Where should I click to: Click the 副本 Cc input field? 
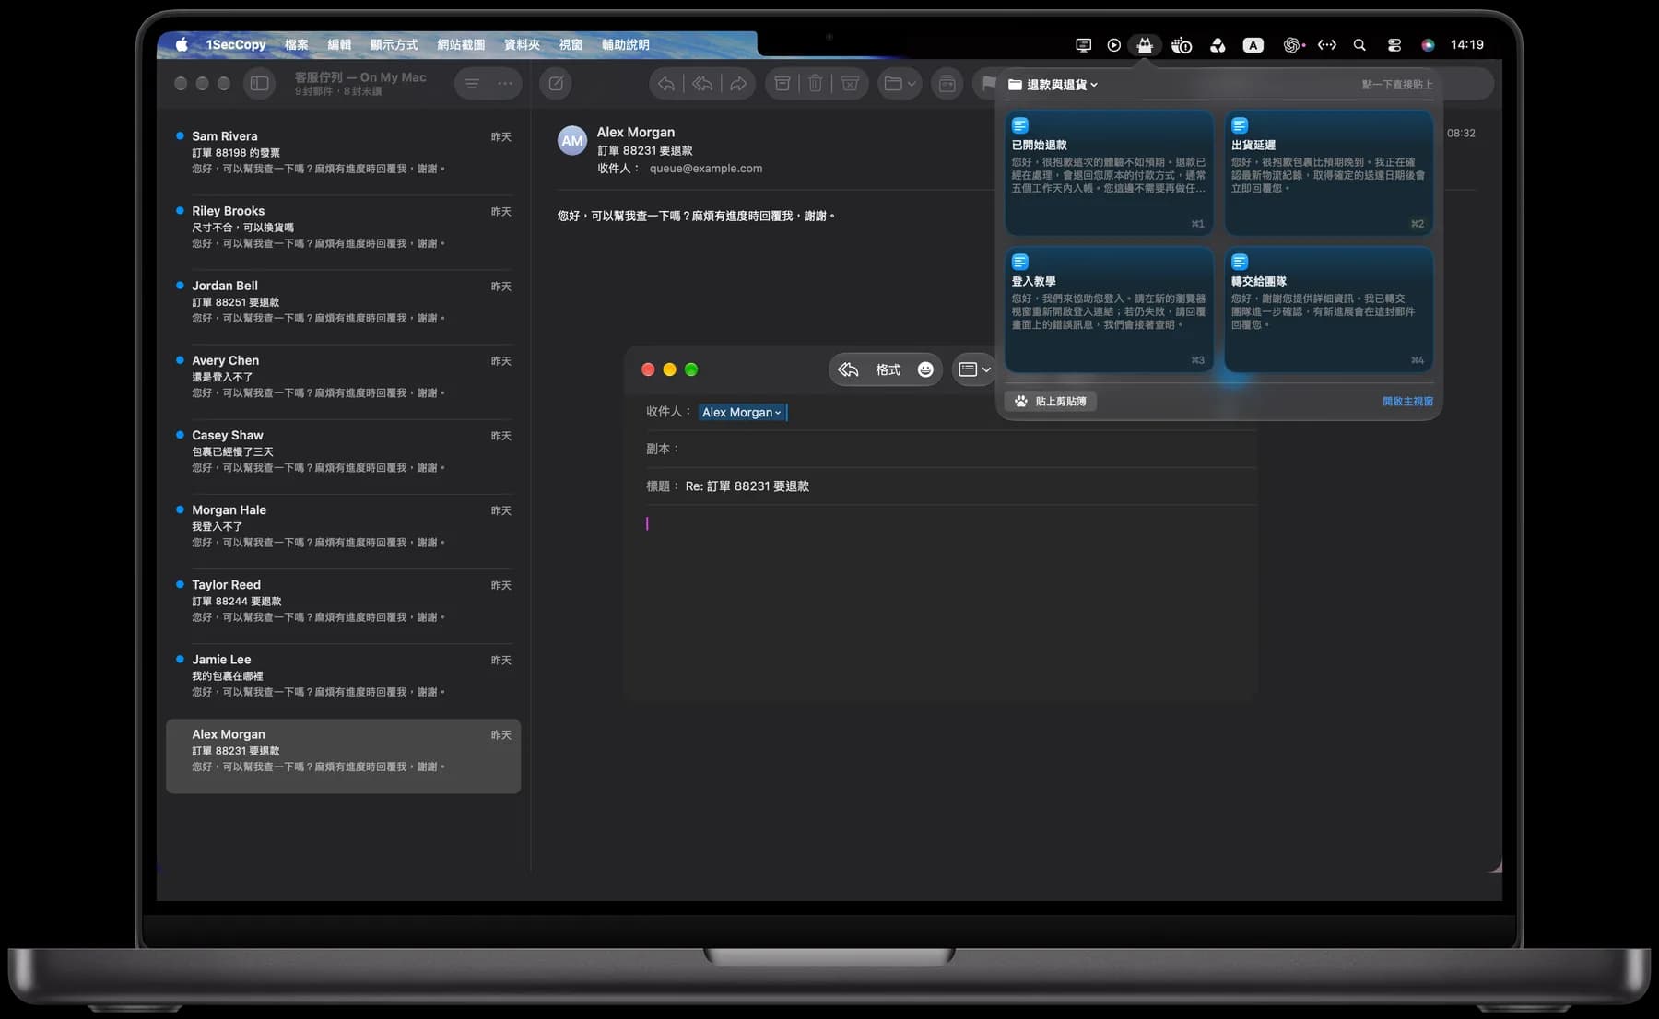pos(949,449)
